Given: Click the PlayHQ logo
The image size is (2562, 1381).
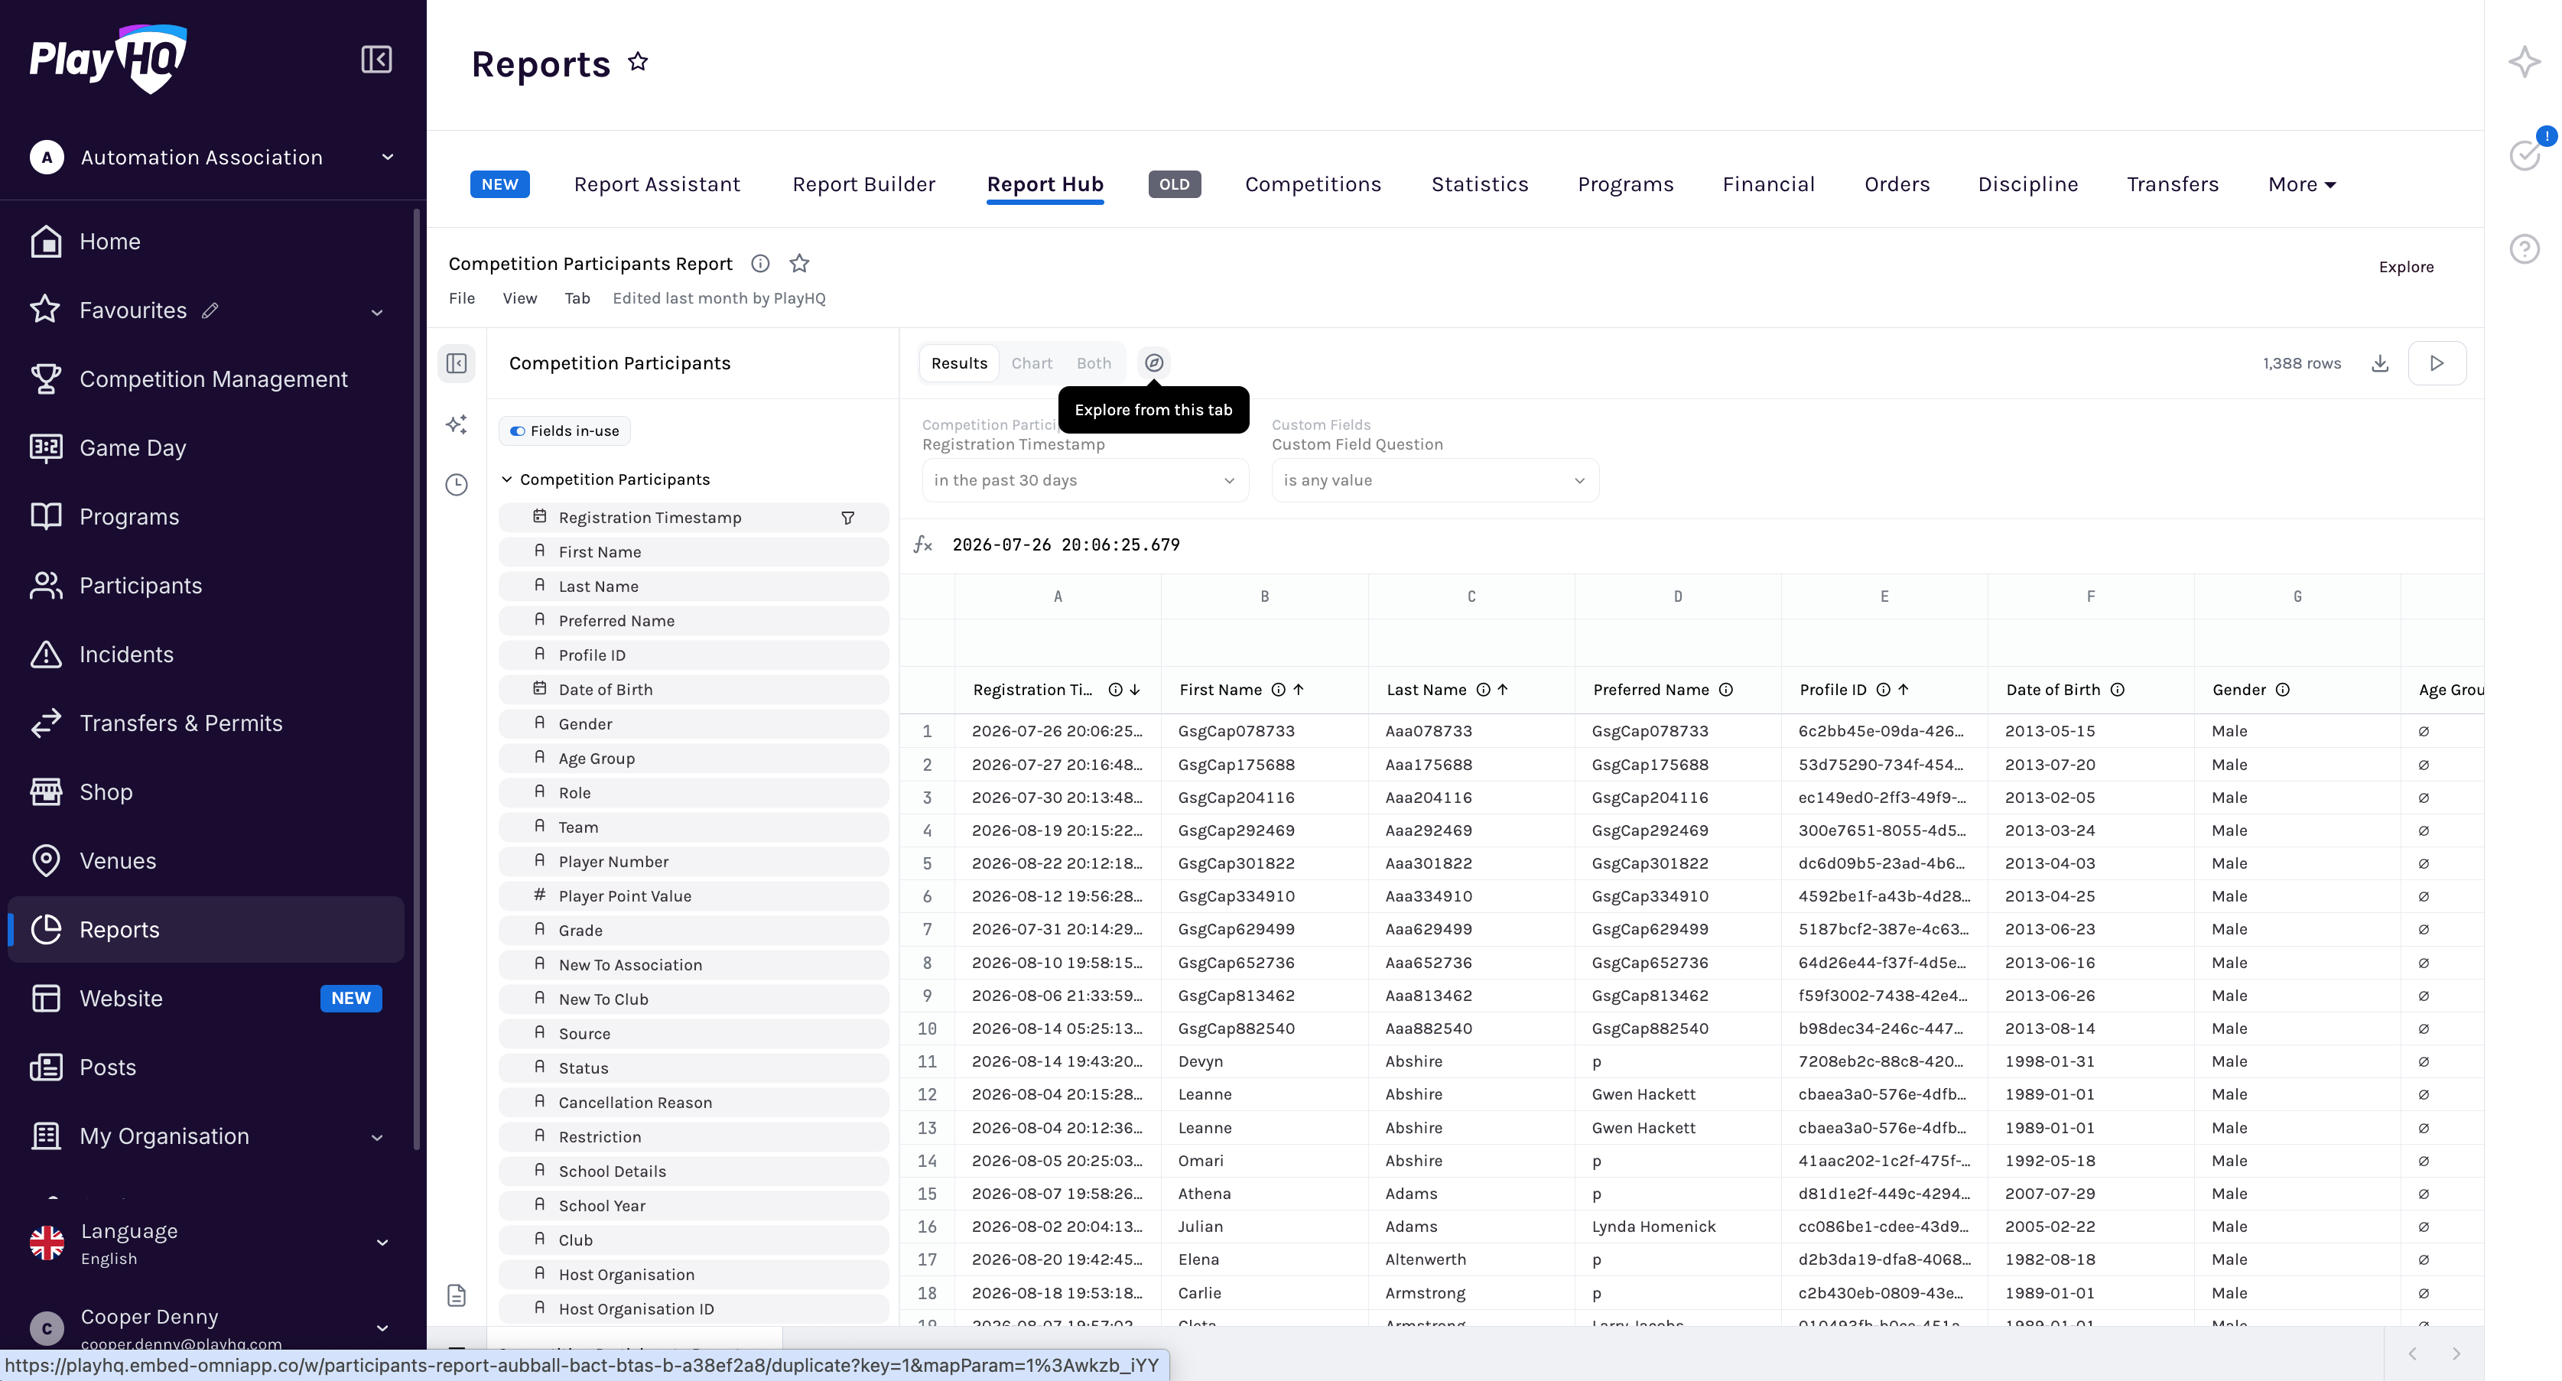Looking at the screenshot, I should tap(109, 59).
